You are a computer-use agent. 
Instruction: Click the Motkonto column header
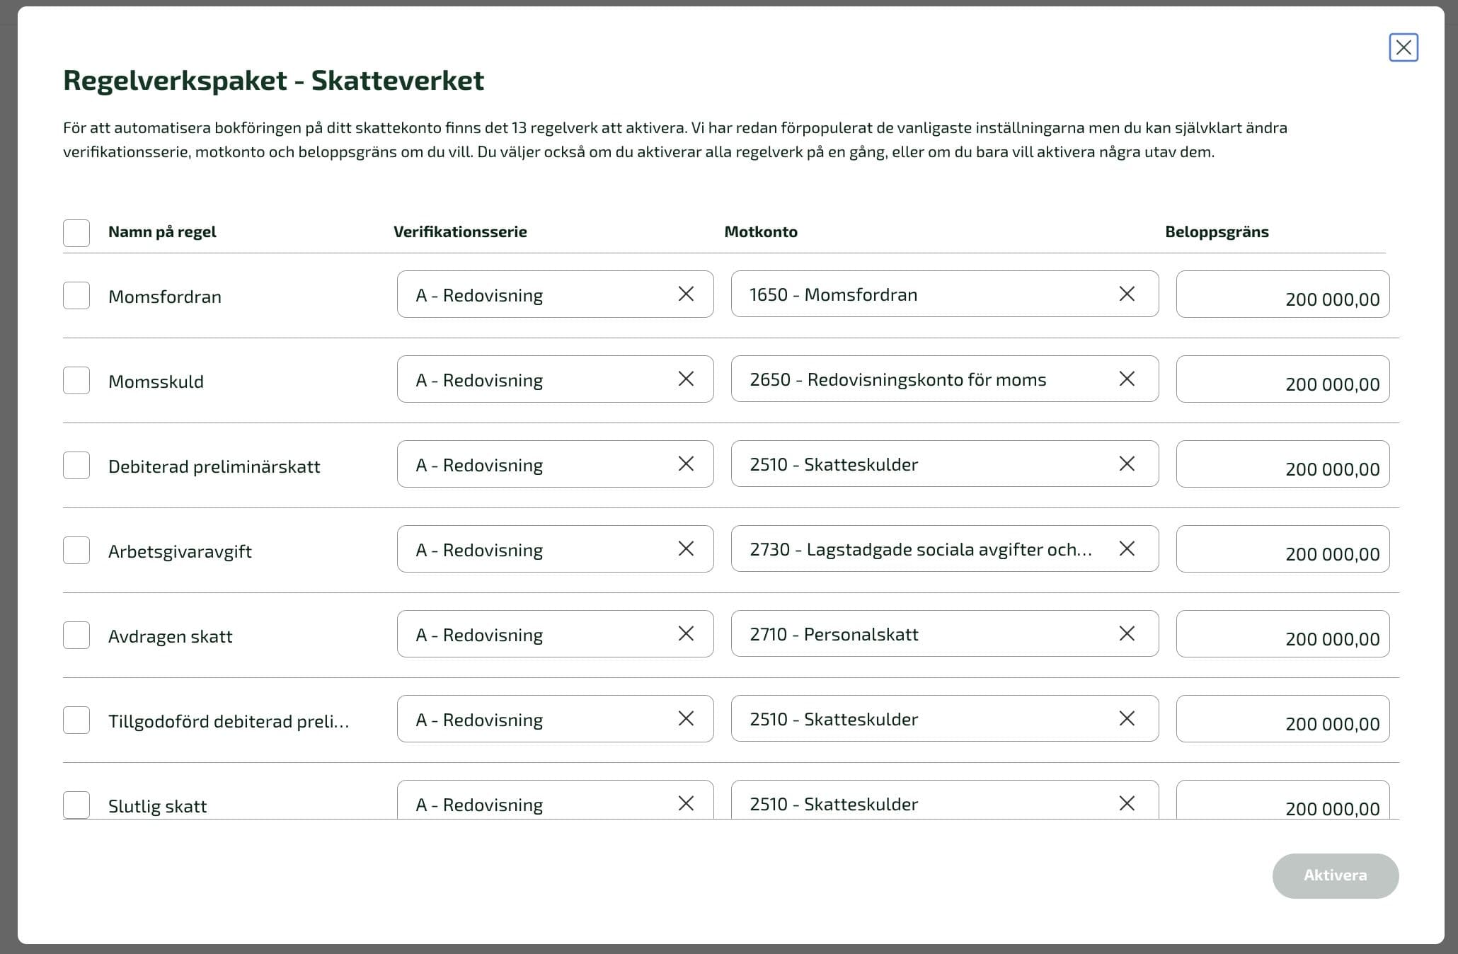pyautogui.click(x=761, y=232)
